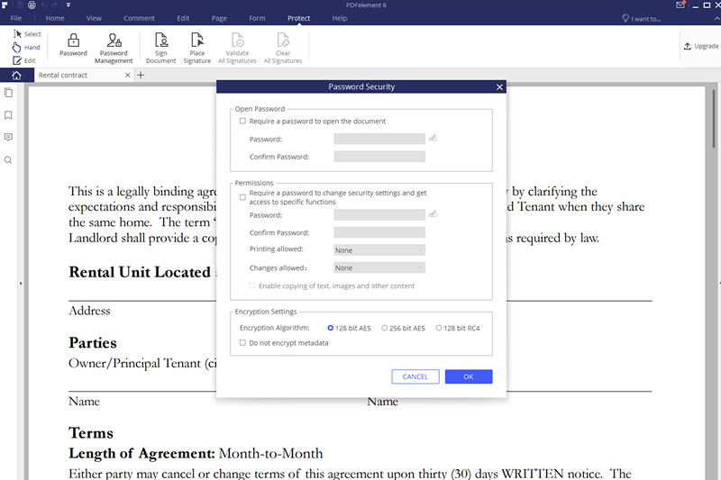Choose 128 bit RC4 encryption algorithm

point(439,328)
